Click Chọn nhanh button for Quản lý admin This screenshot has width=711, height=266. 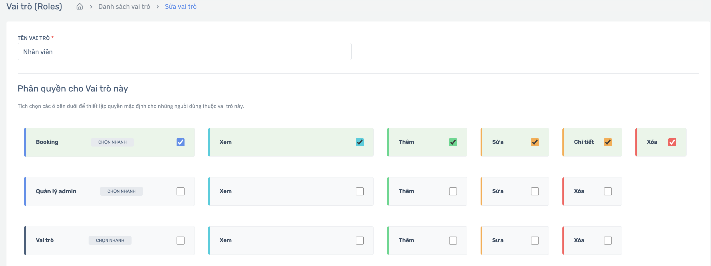122,191
